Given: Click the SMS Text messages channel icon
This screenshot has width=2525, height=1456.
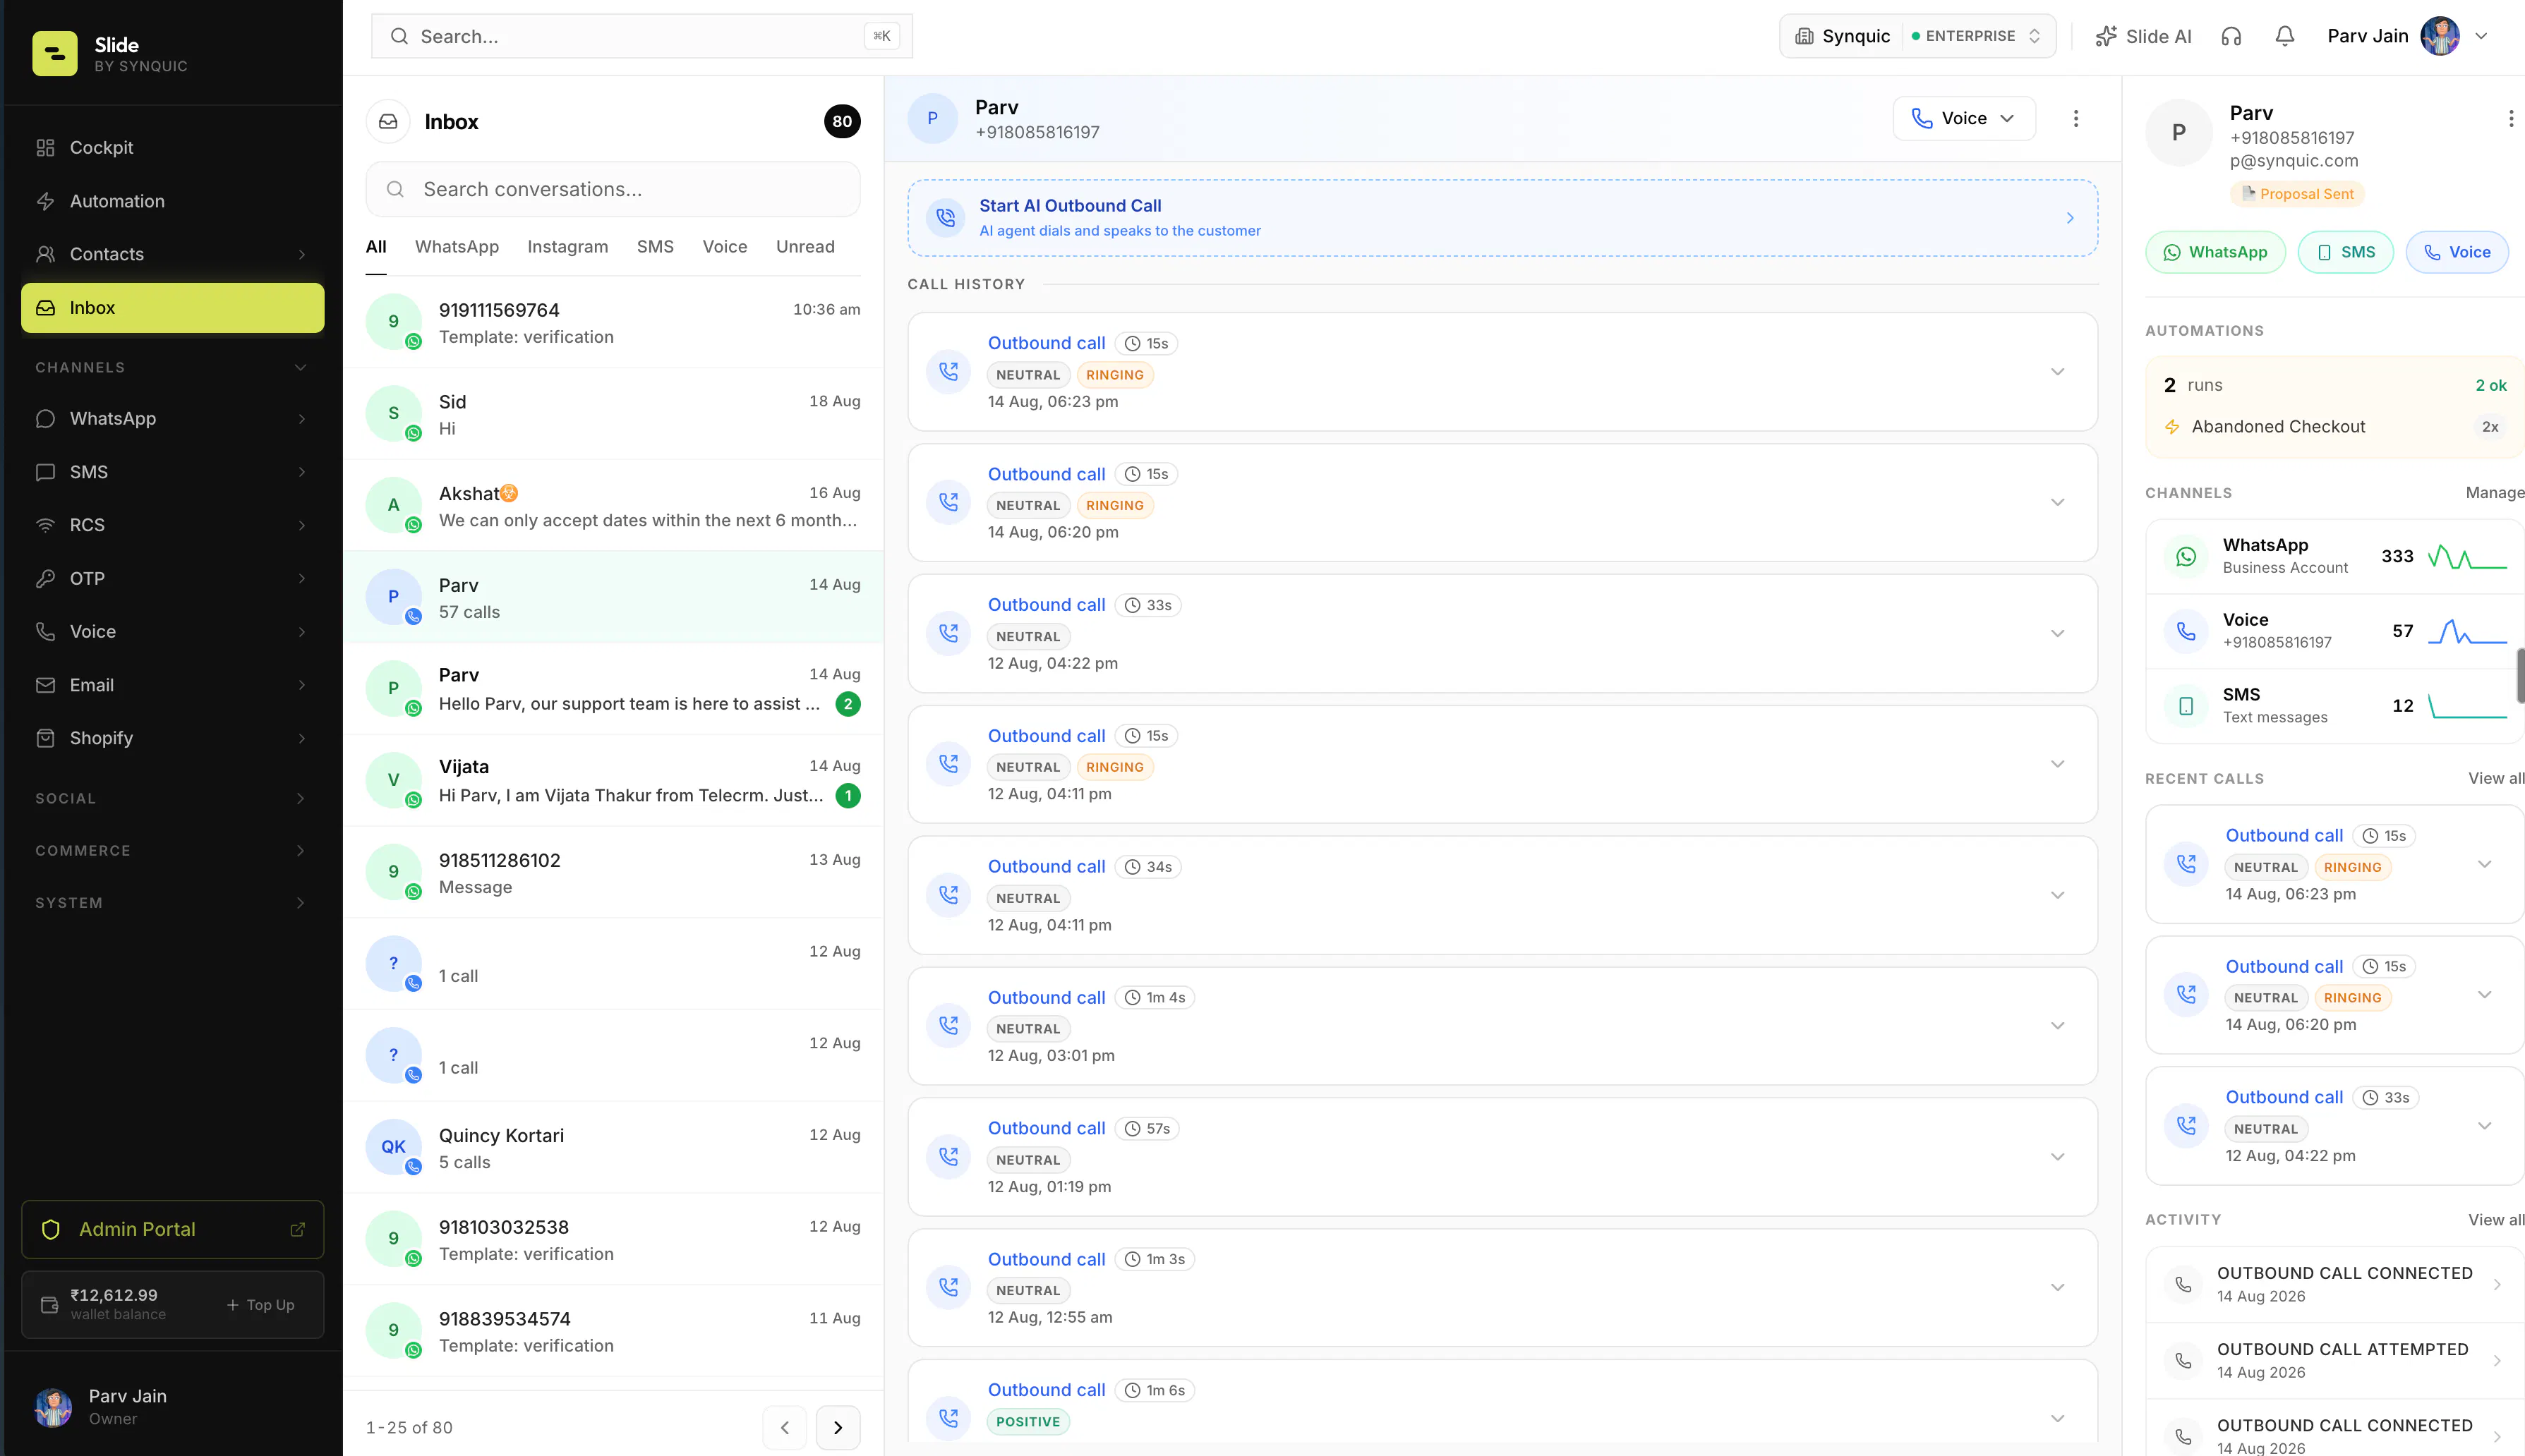Looking at the screenshot, I should tap(2186, 705).
